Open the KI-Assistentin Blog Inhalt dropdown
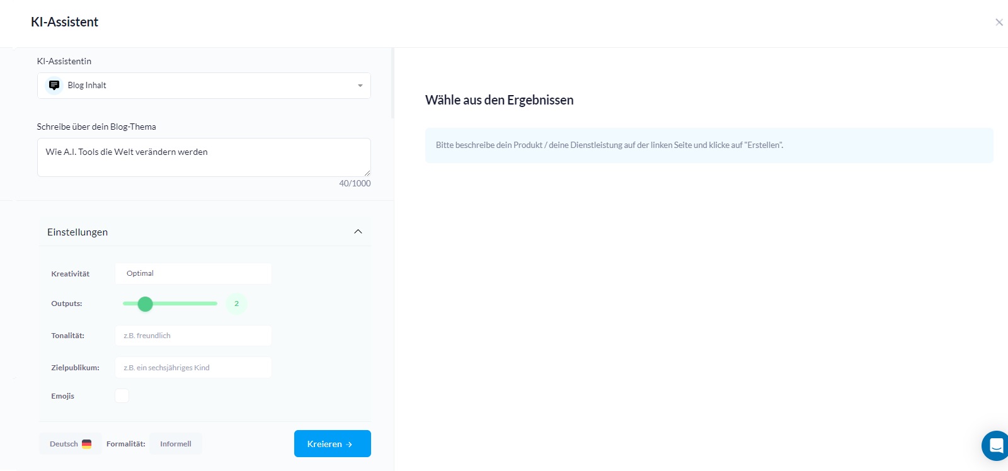Image resolution: width=1008 pixels, height=471 pixels. [x=204, y=86]
